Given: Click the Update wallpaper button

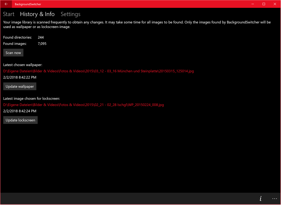Looking at the screenshot, I should 20,86.
